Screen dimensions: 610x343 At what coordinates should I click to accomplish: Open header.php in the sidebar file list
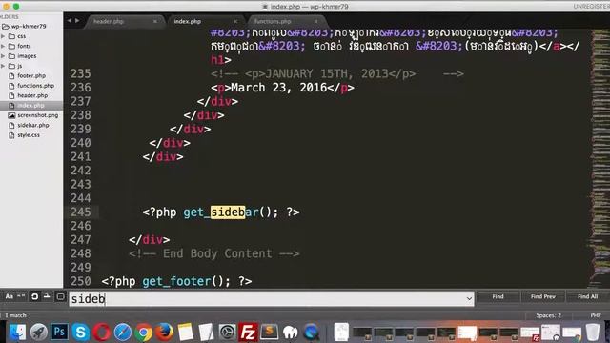point(32,95)
